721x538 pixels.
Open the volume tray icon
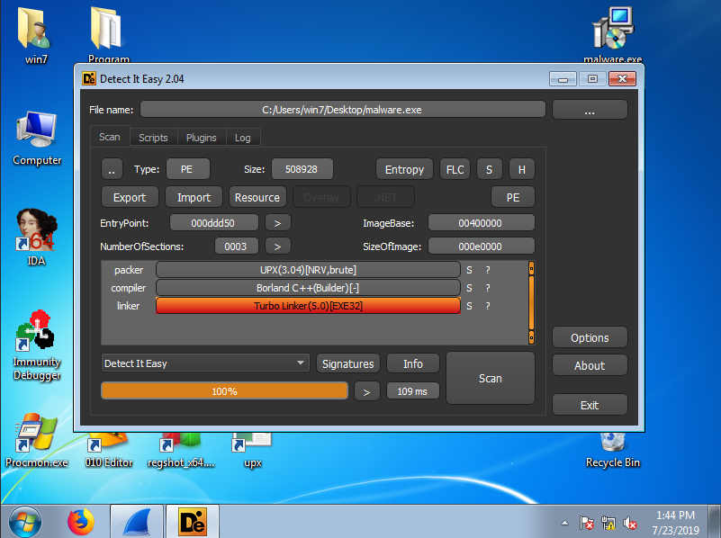tap(629, 523)
